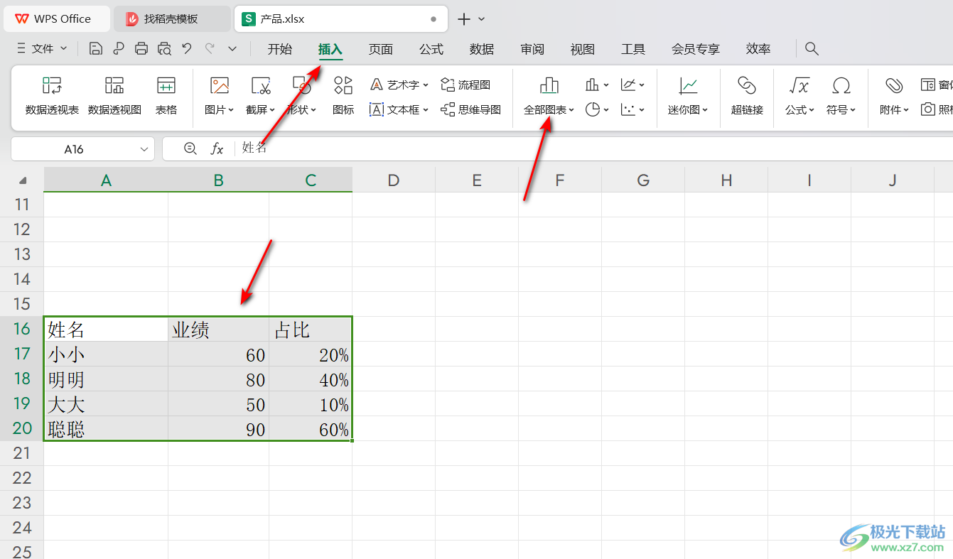
Task: Click the Select All corner triangle
Action: coord(23,180)
